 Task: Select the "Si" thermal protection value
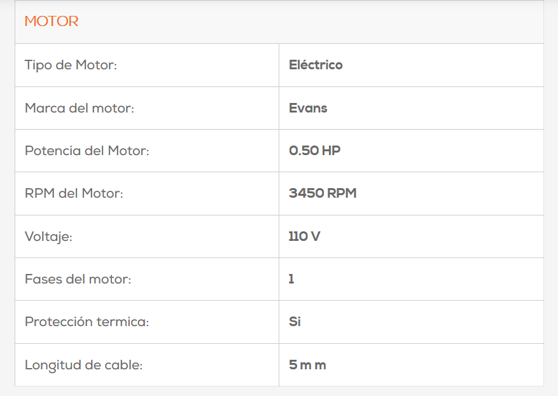click(x=295, y=322)
